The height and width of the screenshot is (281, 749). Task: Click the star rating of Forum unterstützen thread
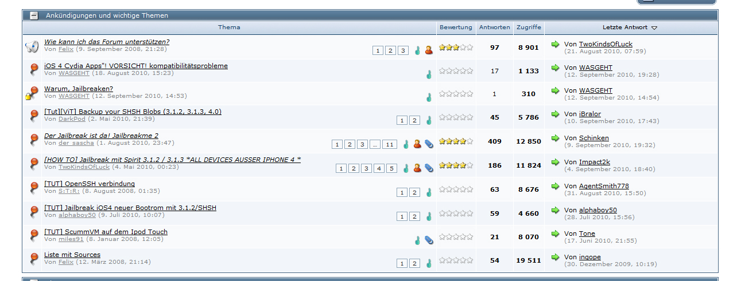(x=456, y=48)
